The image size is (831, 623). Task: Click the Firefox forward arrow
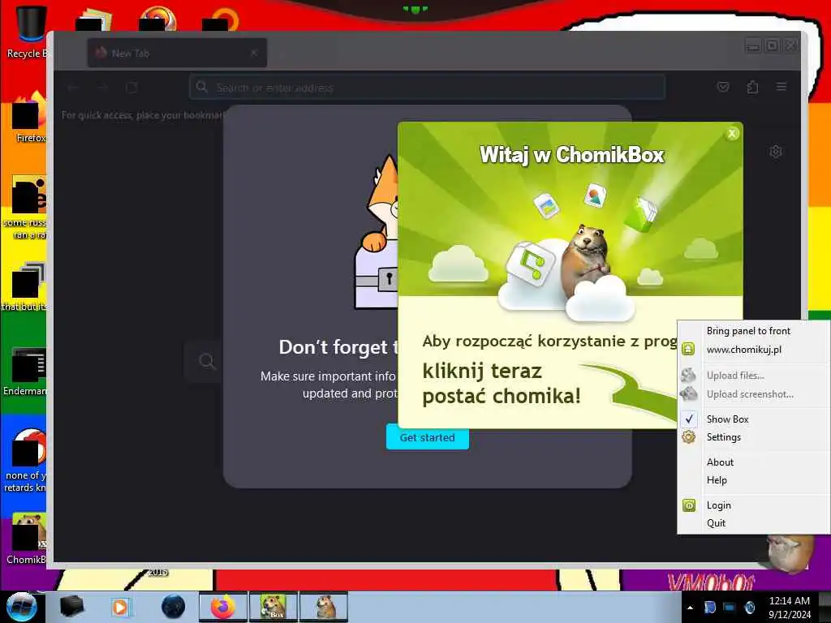(x=103, y=88)
